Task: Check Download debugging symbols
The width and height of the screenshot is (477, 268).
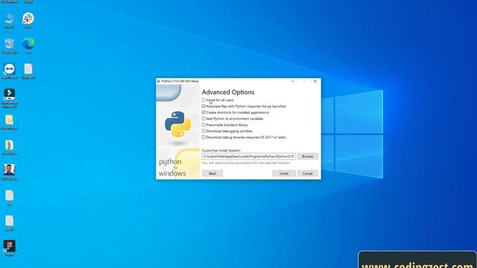Action: [x=203, y=131]
